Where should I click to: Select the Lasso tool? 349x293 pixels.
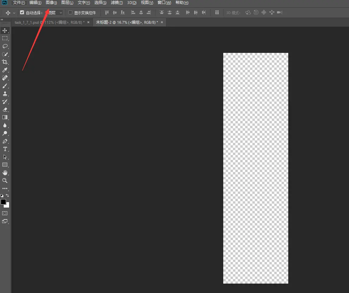(5, 46)
